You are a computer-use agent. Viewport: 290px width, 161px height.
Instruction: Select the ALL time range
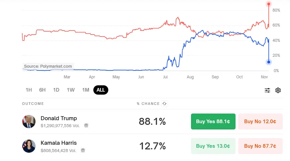pyautogui.click(x=101, y=90)
